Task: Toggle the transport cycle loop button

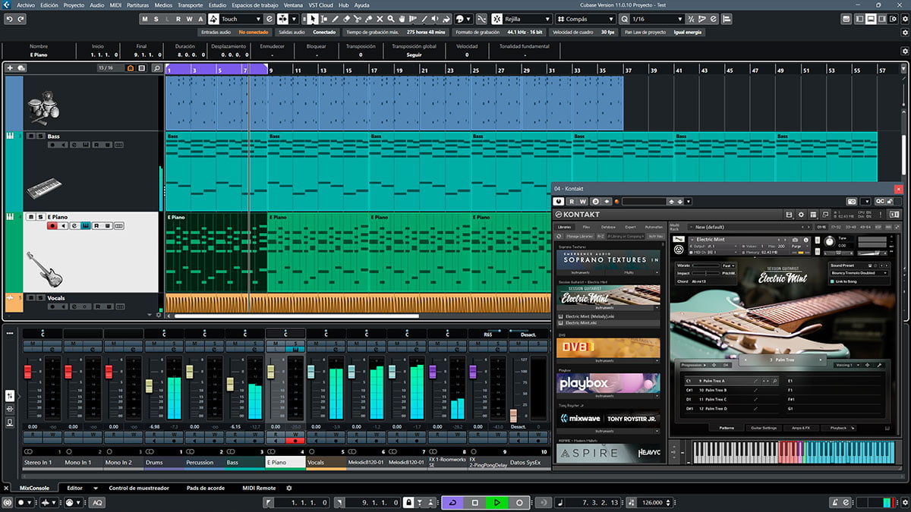Action: tap(452, 502)
